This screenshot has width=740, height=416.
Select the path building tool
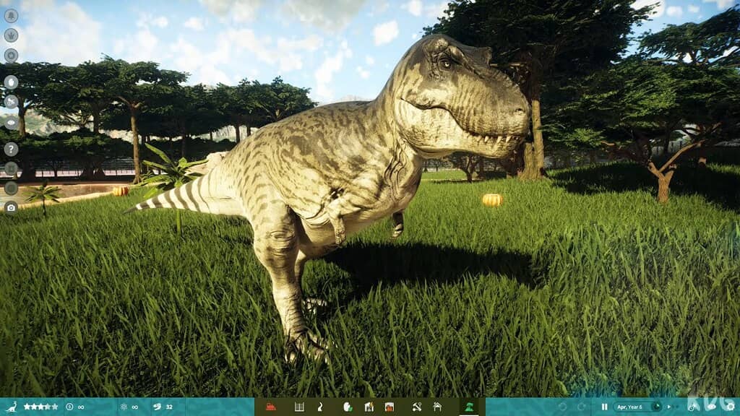(x=321, y=407)
